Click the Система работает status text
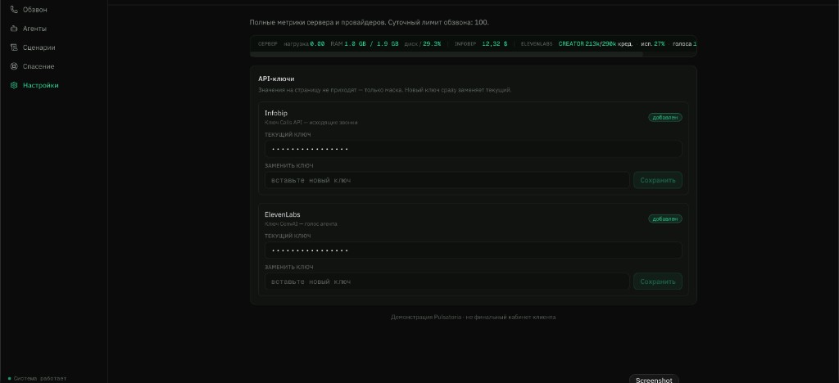 point(40,379)
